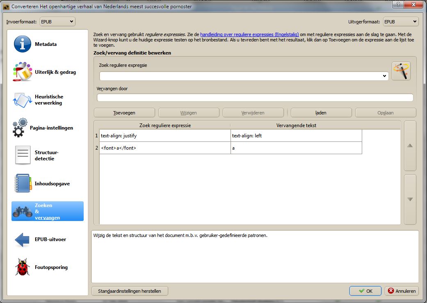
Task: Switch to Uiterlijk & gedrag label
Action: point(55,72)
